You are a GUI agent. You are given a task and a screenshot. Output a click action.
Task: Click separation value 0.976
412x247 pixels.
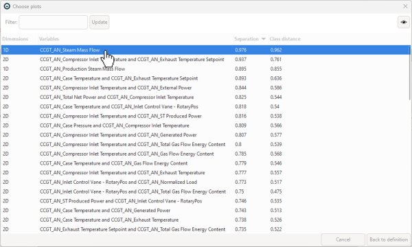[241, 50]
